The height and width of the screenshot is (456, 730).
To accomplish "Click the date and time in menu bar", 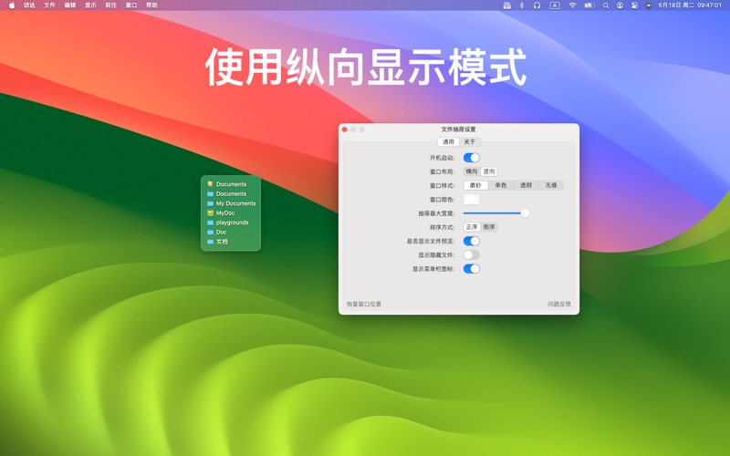I will (690, 5).
